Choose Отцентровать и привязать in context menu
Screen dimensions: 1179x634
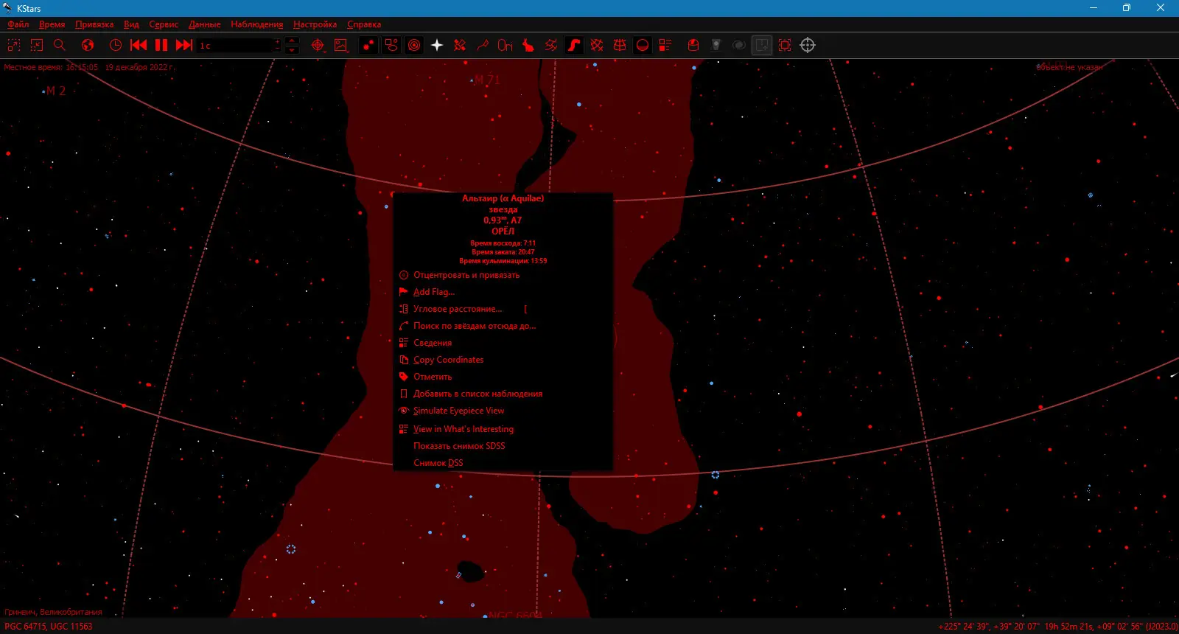pyautogui.click(x=503, y=275)
